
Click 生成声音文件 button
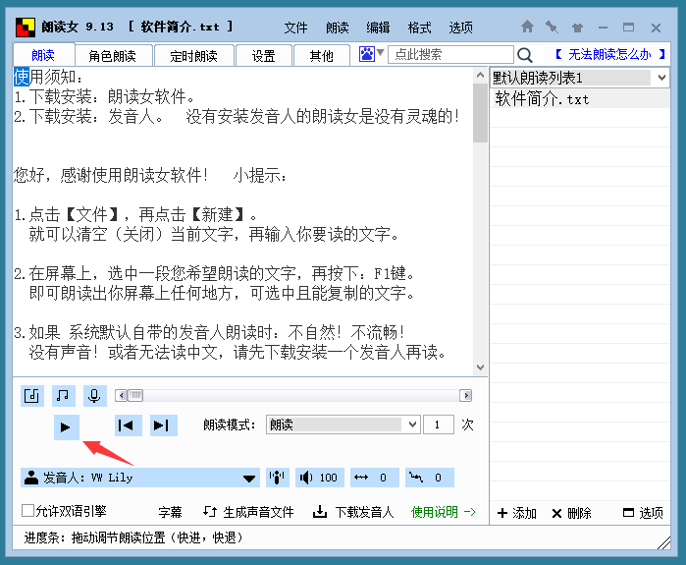pyautogui.click(x=248, y=512)
